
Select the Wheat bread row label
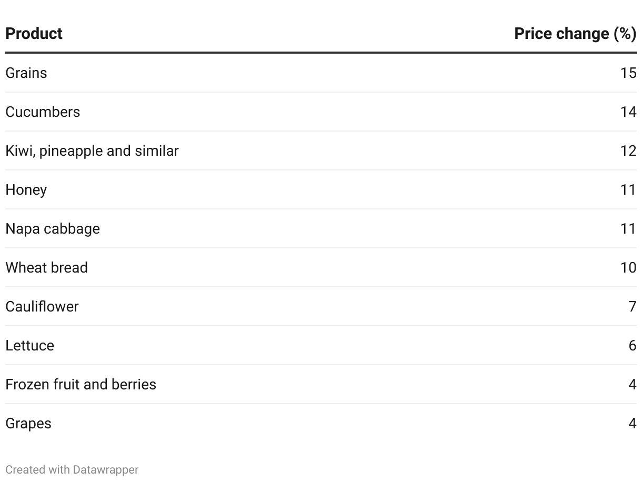(46, 267)
